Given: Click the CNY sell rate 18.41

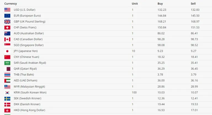Looking at the screenshot, I should (x=194, y=57).
